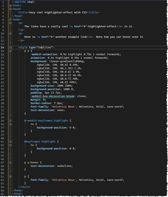Click line number 25 in the gutter
The image size is (168, 197).
point(2,86)
